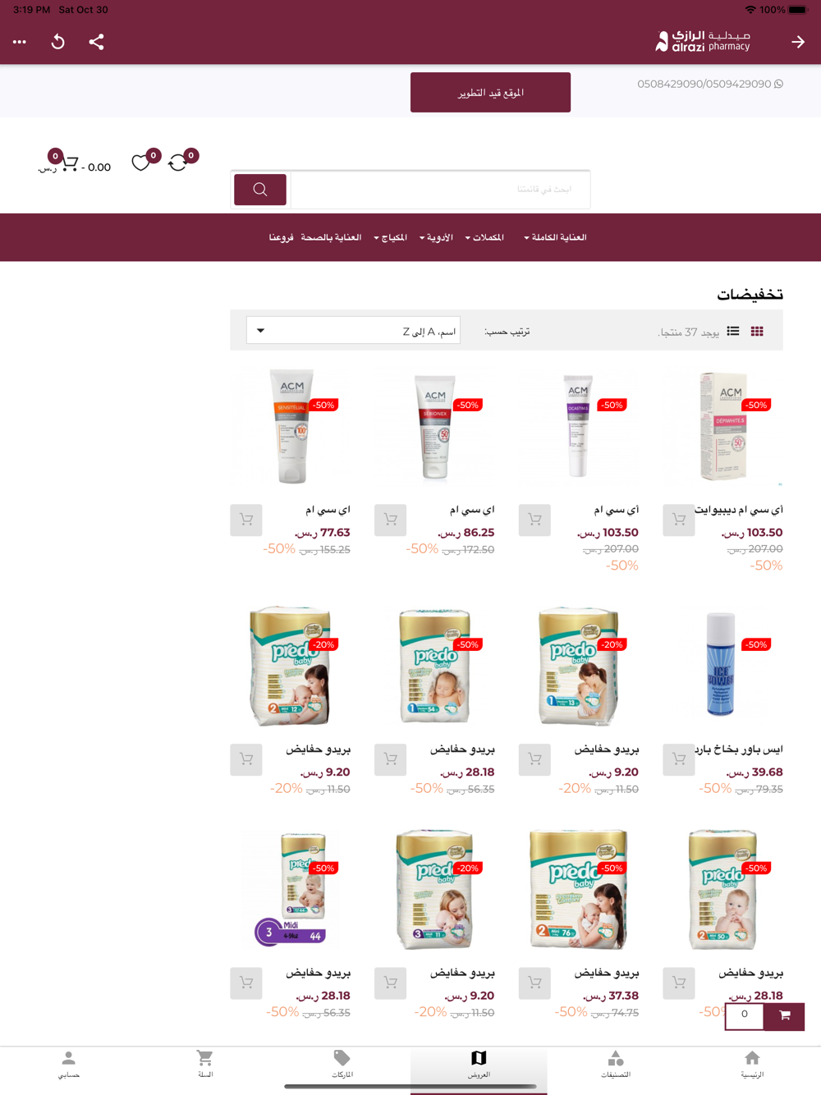The width and height of the screenshot is (821, 1095).
Task: Open the three-dots more menu
Action: click(20, 42)
